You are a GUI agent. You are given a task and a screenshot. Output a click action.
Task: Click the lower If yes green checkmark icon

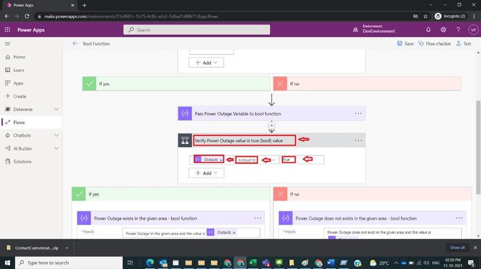79,194
